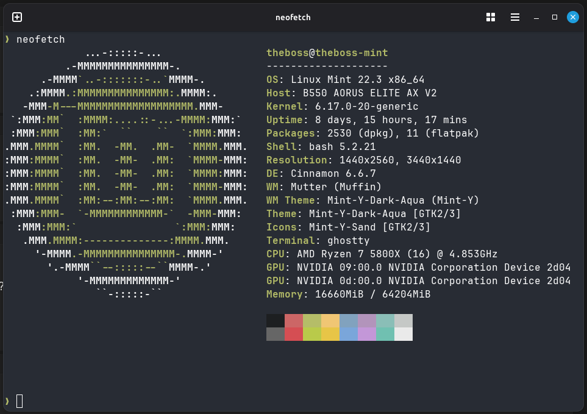Screen dimensions: 587x414
Task: Click the GPU NVIDIA 0d:00.0 line
Action: 419,281
